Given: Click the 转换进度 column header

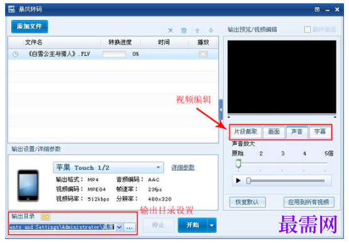Looking at the screenshot, I should (x=120, y=42).
